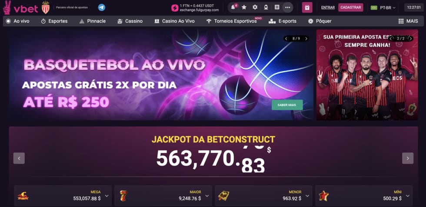
Task: Open the Telegram channel icon
Action: [102, 7]
